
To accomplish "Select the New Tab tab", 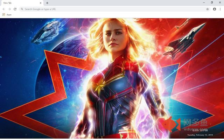I will pos(22,3).
